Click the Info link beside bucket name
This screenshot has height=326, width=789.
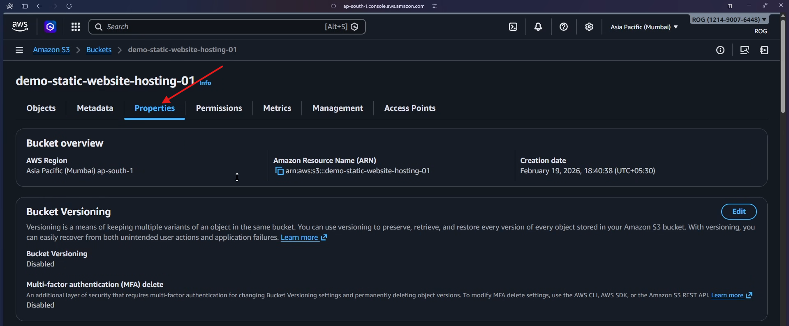coord(205,83)
